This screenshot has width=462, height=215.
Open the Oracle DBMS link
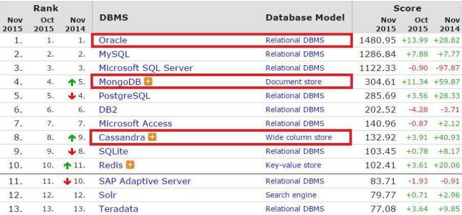[113, 40]
